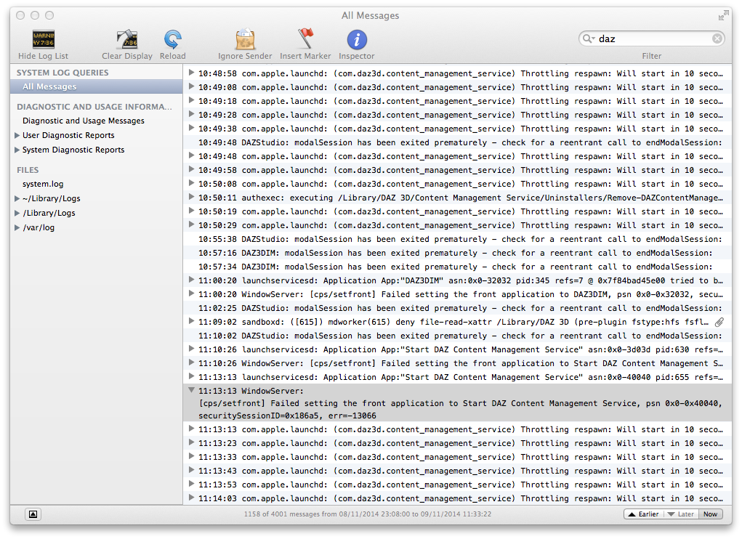
Task: Expand the 10:48:58 launchd throttling message
Action: [x=191, y=73]
